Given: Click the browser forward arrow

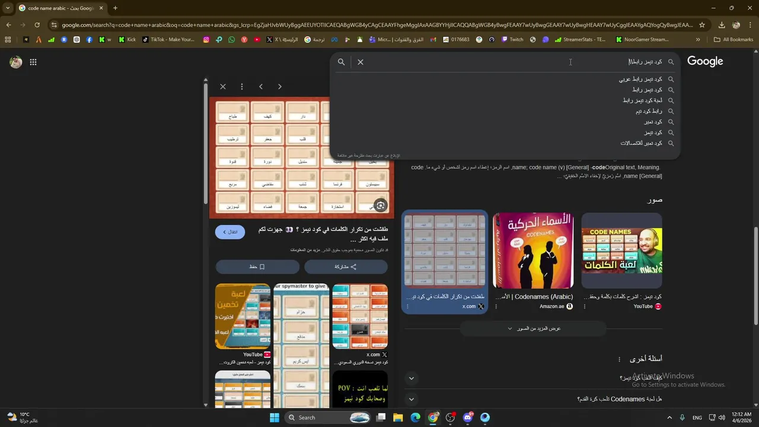Looking at the screenshot, I should coord(23,25).
